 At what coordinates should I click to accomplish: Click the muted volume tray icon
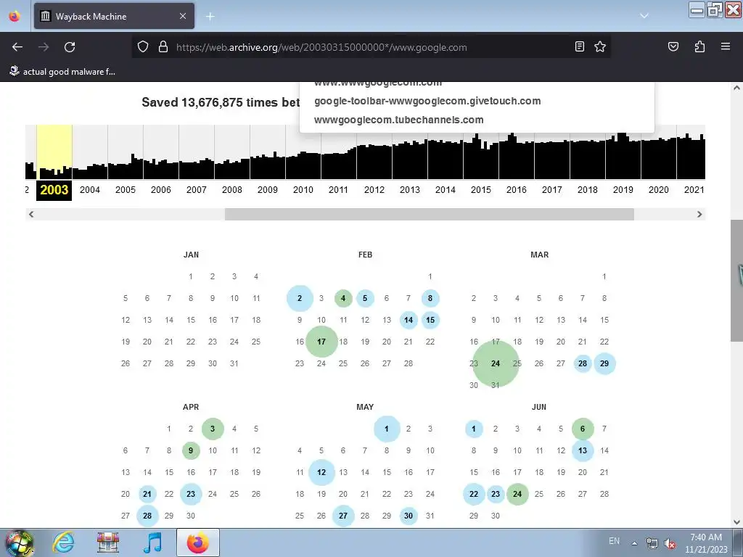click(x=670, y=543)
